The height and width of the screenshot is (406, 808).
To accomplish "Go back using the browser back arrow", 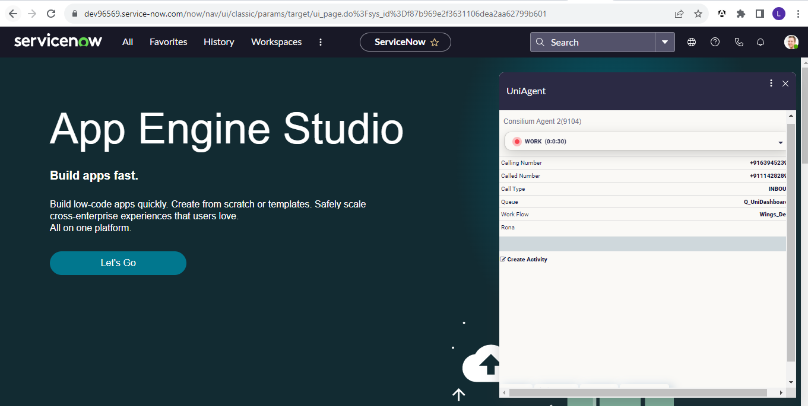I will 13,14.
